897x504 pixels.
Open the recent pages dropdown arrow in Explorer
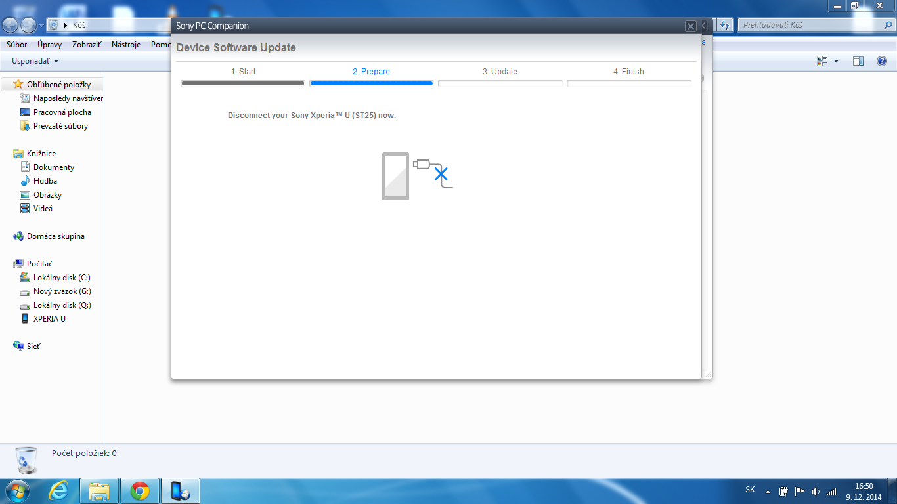pyautogui.click(x=41, y=26)
